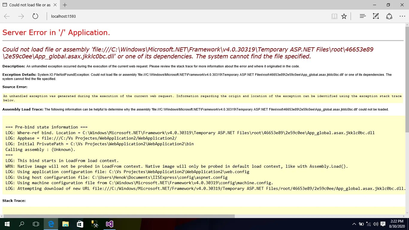Add this page to favorites star
The height and width of the screenshot is (230, 409).
(x=344, y=16)
